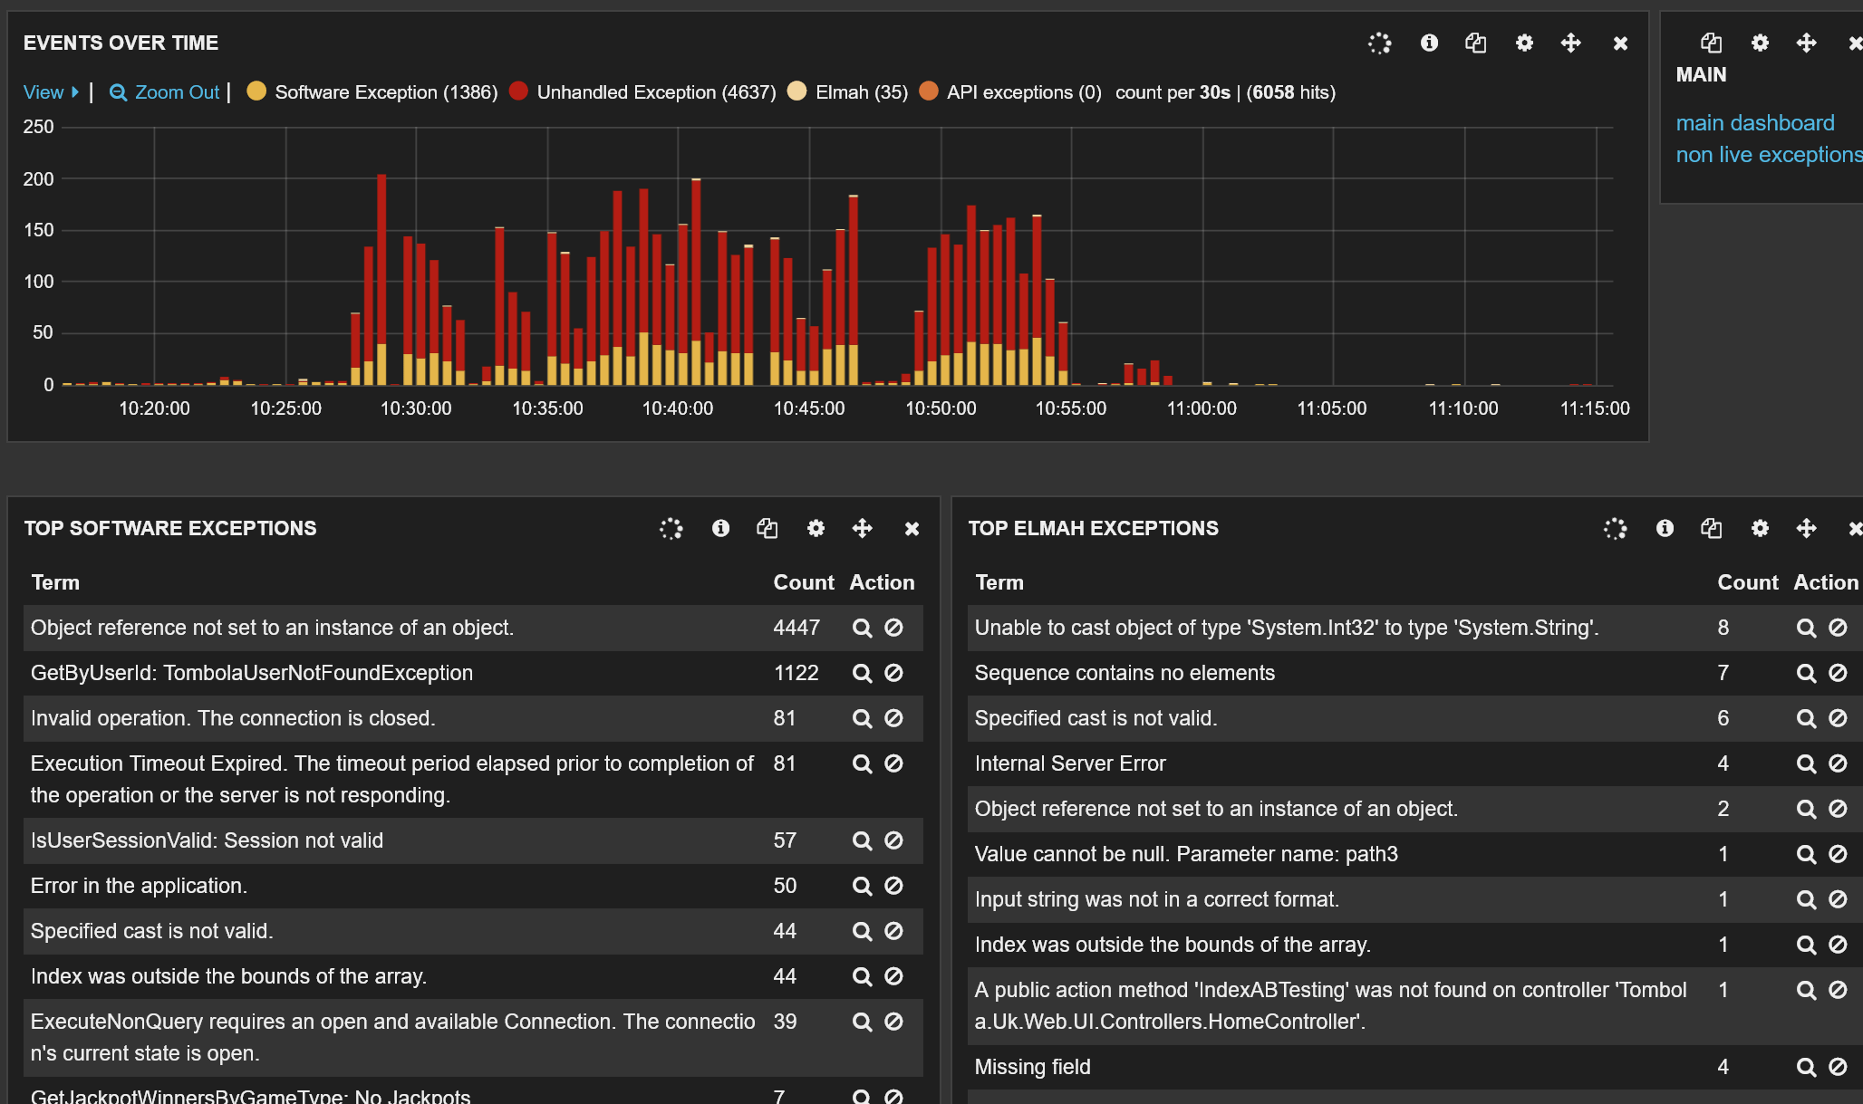
Task: Filter by 'ExecuteNonQuery requires an open' term
Action: (862, 1022)
